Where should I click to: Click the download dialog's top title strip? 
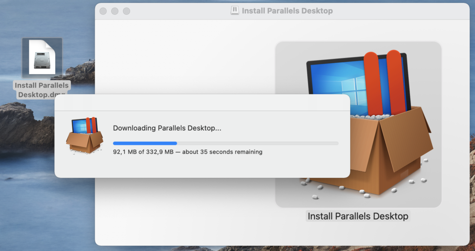(202, 102)
